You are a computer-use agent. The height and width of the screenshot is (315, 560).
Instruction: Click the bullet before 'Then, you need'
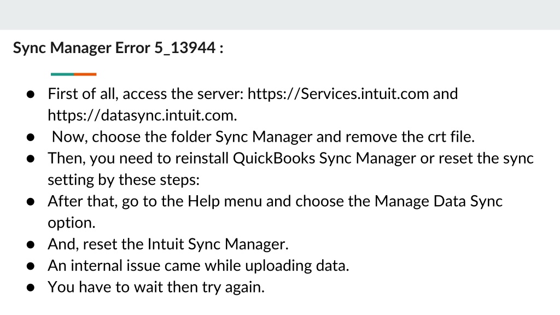click(x=31, y=159)
